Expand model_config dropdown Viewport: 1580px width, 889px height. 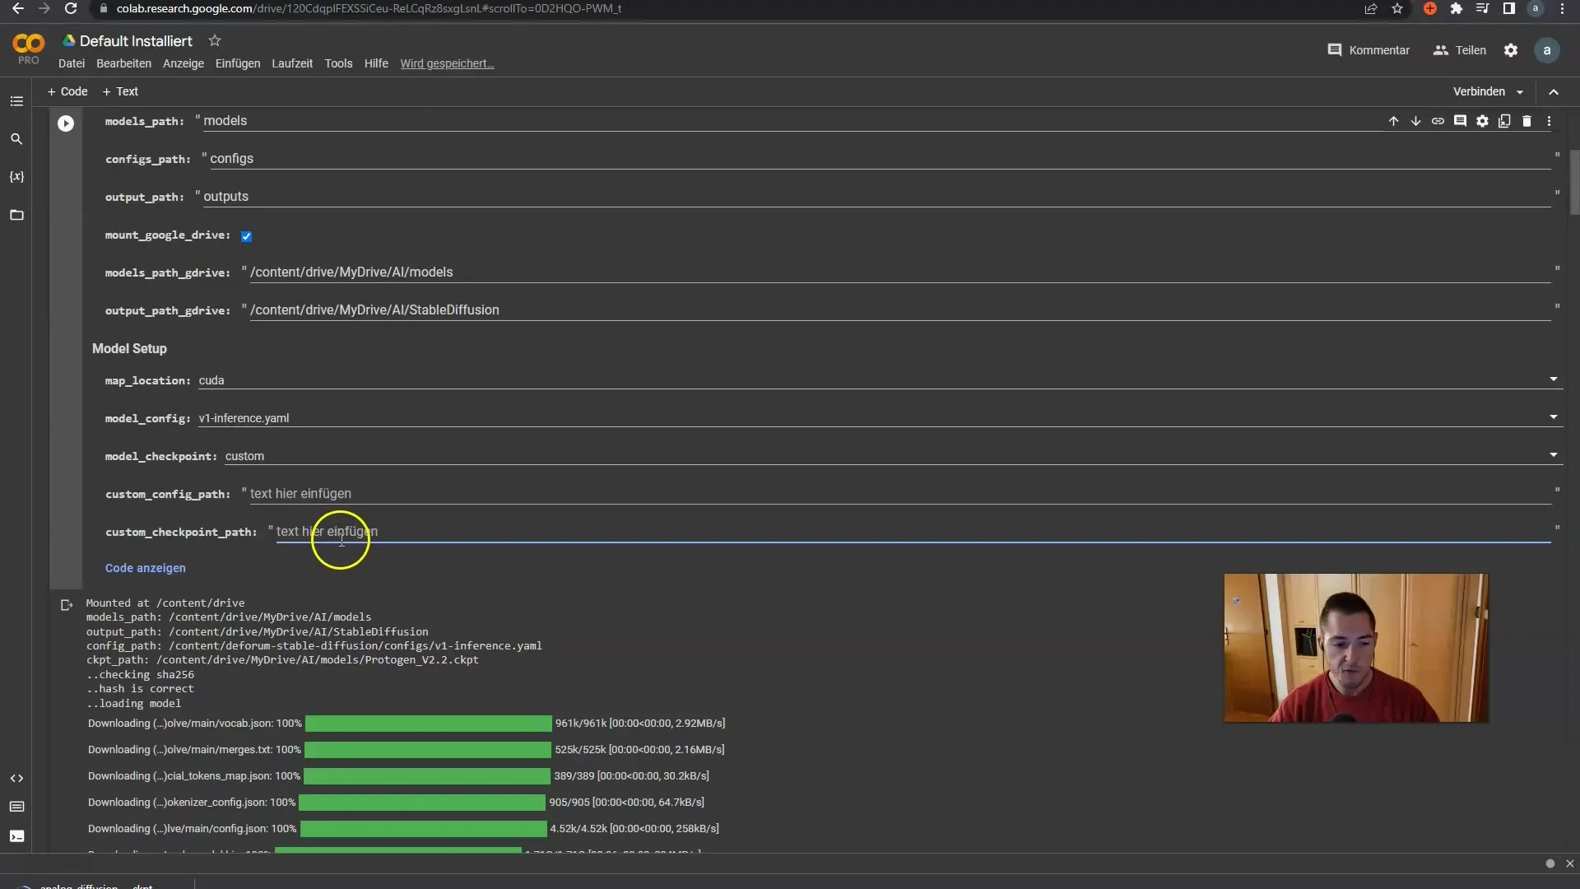point(1554,417)
